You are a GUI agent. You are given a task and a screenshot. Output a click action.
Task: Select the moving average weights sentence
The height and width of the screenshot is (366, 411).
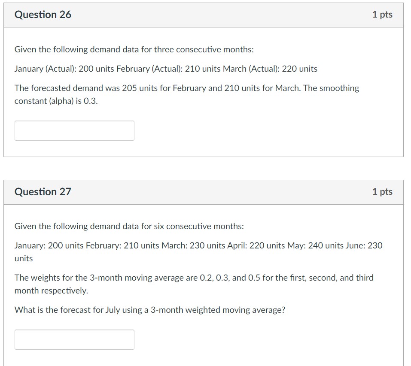pyautogui.click(x=193, y=278)
